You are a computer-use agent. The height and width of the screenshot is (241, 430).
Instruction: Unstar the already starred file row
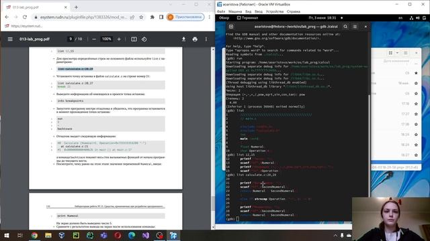pos(416,73)
